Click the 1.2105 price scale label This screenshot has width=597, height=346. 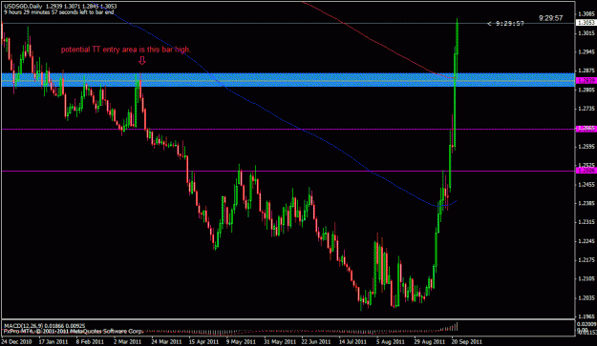click(x=586, y=278)
